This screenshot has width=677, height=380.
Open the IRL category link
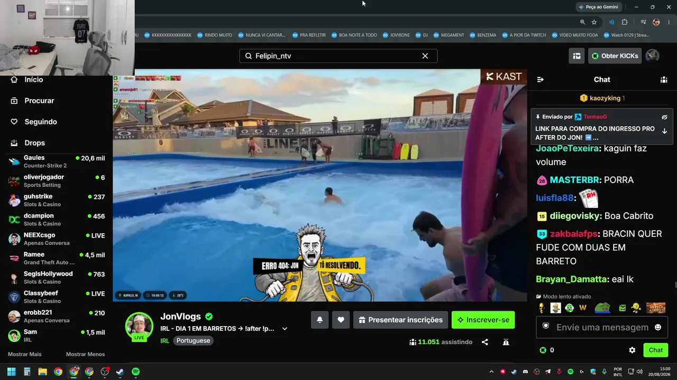click(164, 341)
